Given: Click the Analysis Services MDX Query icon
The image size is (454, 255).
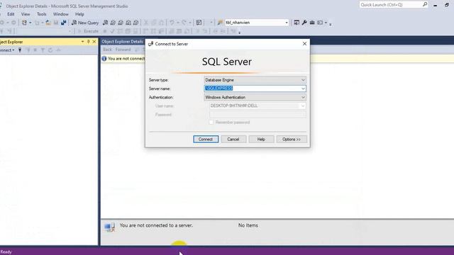Looking at the screenshot, I should (x=113, y=23).
